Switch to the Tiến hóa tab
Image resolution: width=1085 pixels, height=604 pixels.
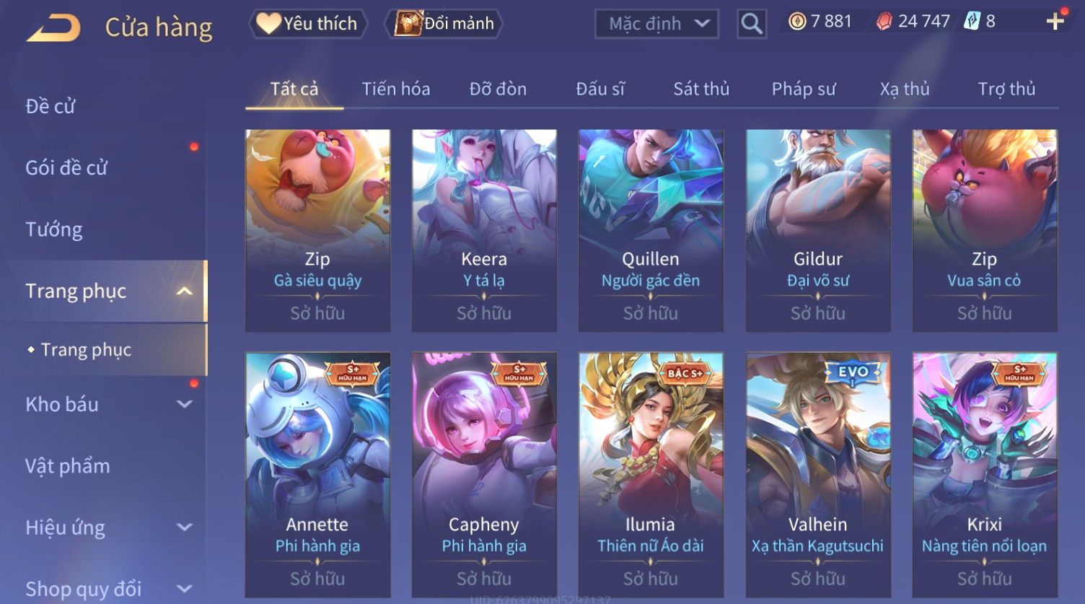point(396,89)
